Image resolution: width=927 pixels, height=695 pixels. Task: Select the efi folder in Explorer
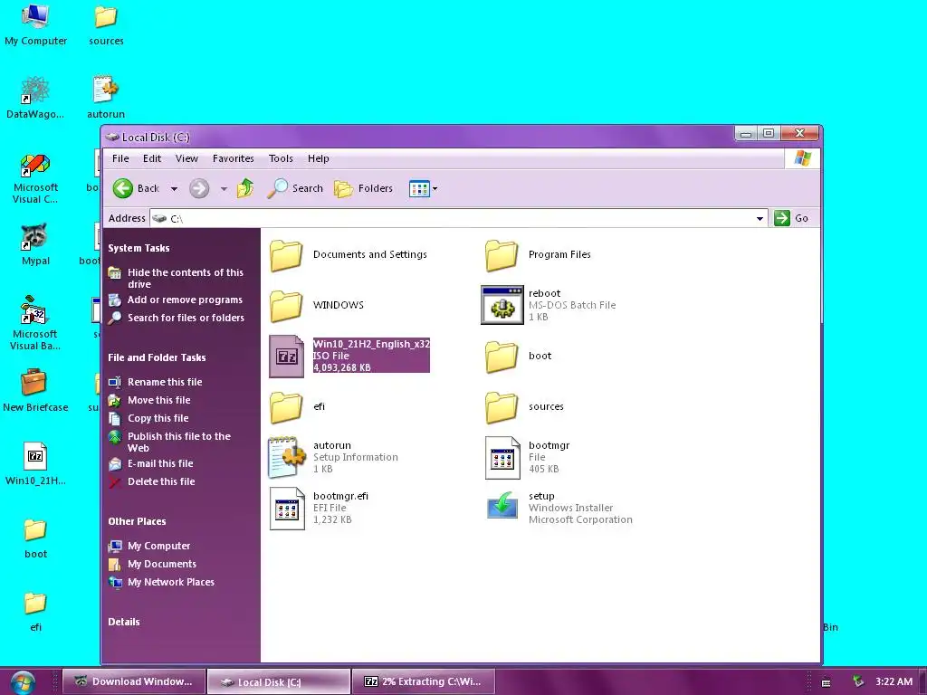297,406
